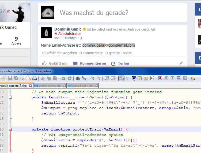Toggle Show All Characters pilcrow icon

(127, 78)
